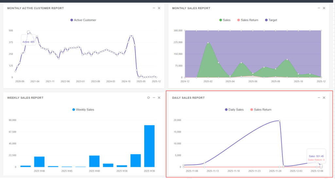Viewport: 335px width, 179px height.
Task: Minimize the Daily Sales Report panel
Action: point(319,98)
